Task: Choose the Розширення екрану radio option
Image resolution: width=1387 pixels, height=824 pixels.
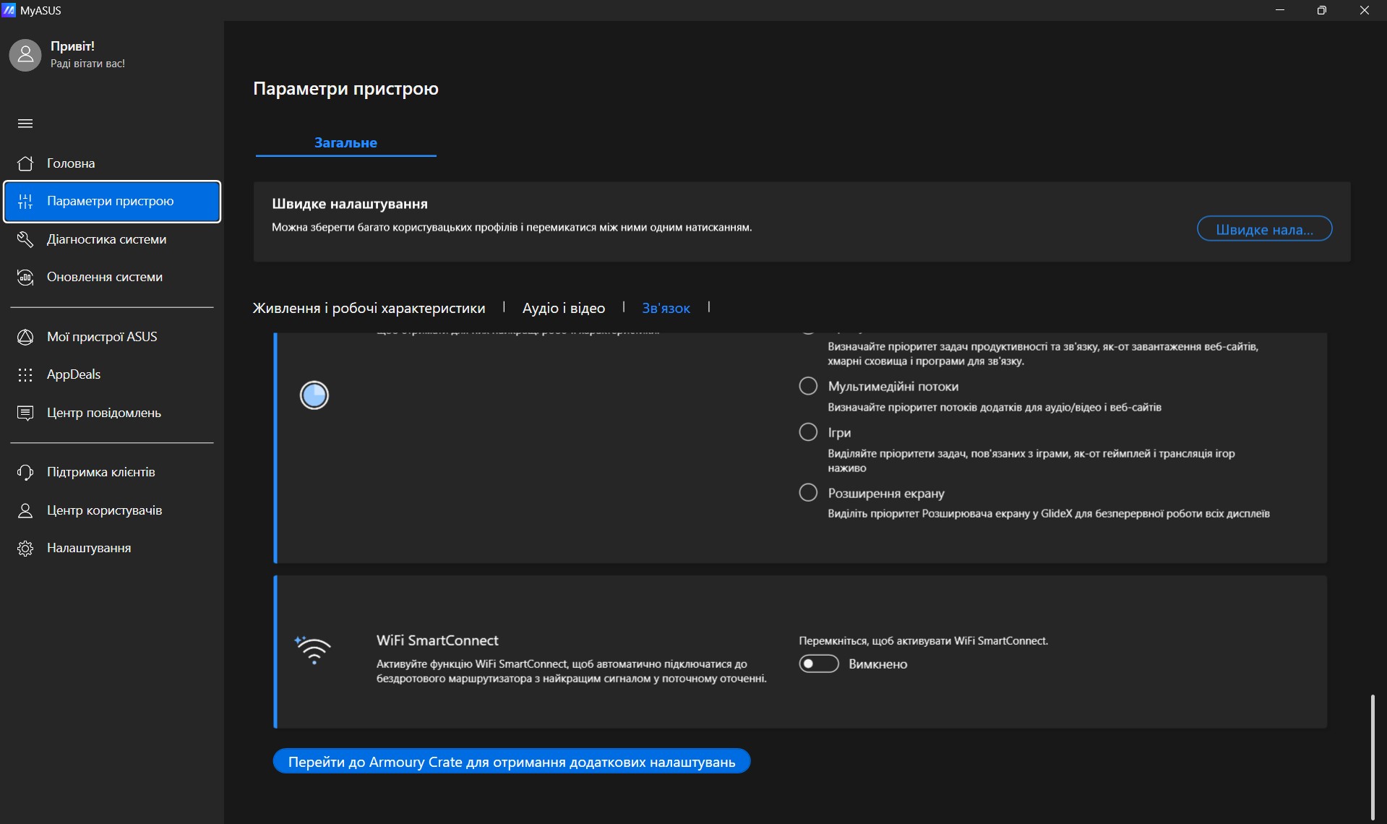Action: (808, 493)
